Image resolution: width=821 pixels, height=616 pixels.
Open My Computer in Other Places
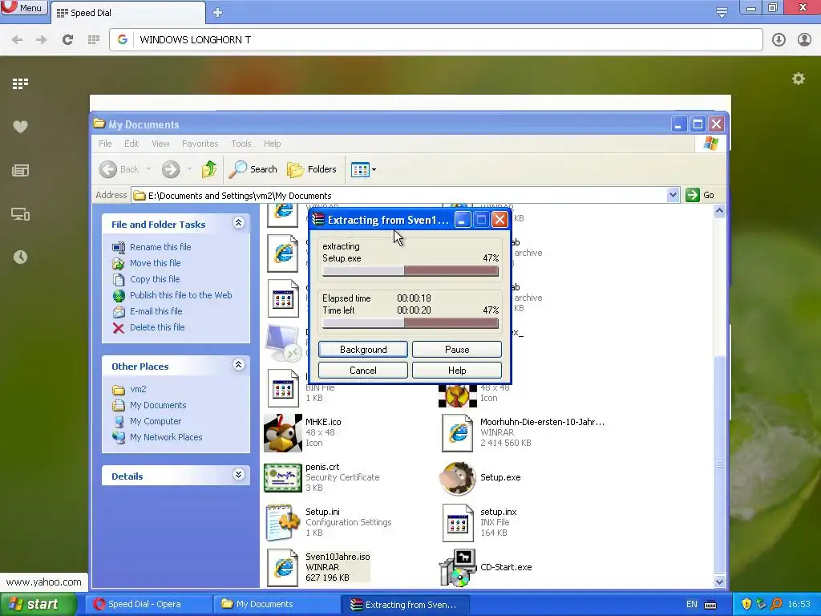(155, 421)
